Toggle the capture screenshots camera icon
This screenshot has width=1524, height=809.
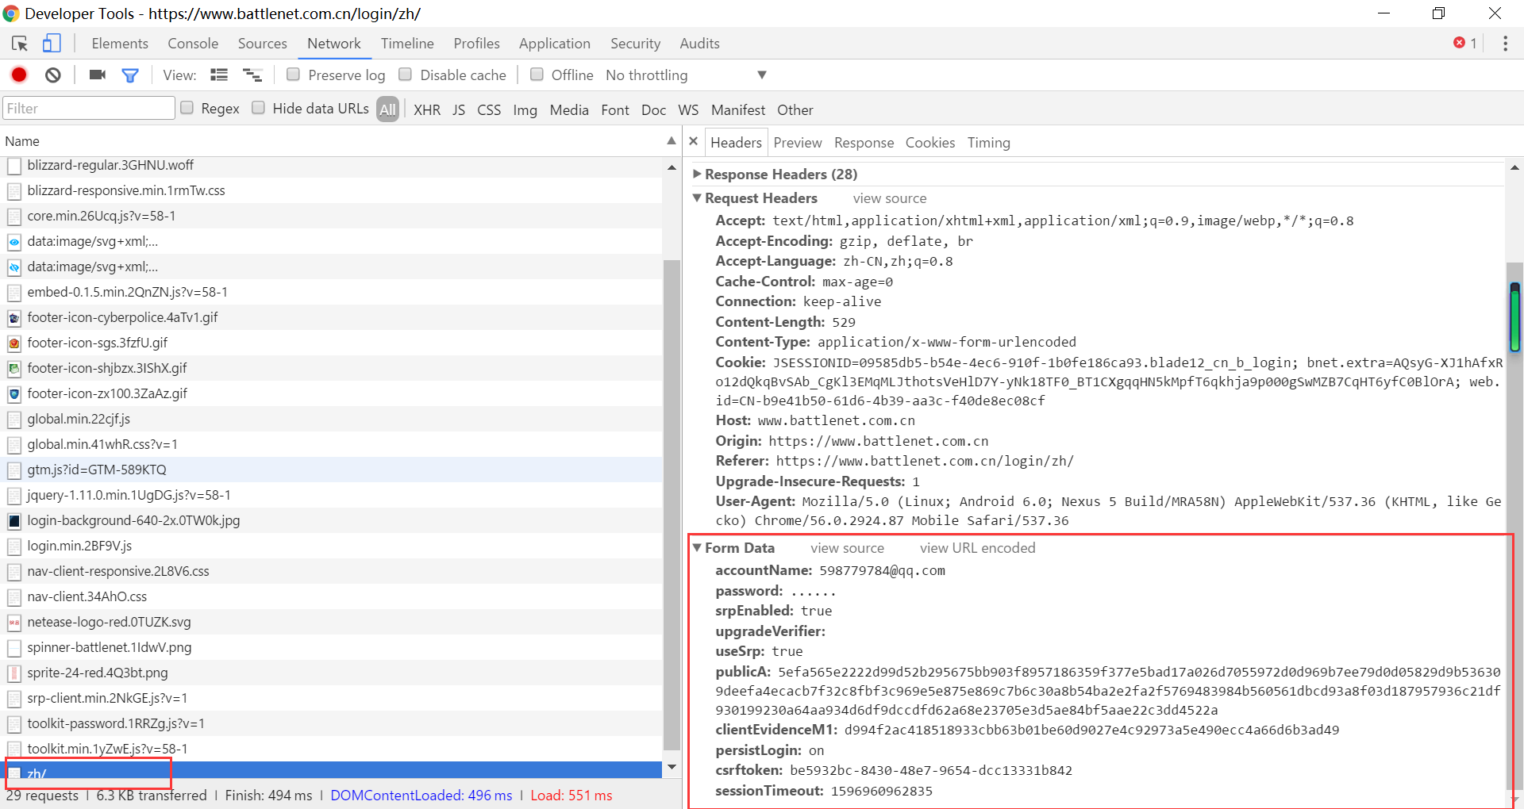(98, 75)
